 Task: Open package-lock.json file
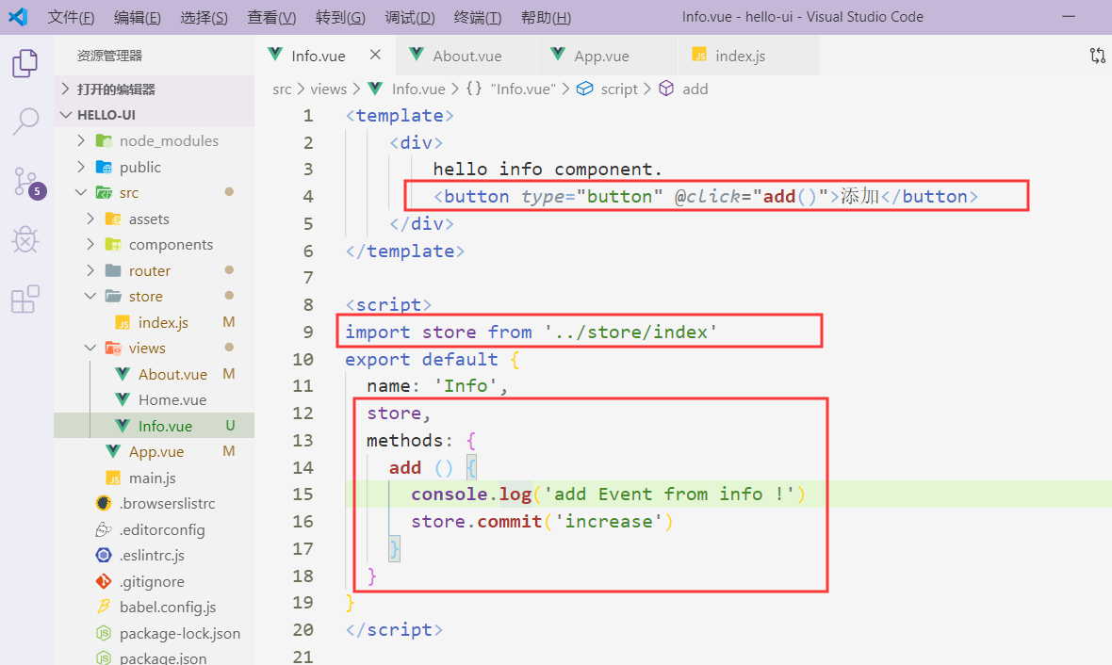[154, 632]
